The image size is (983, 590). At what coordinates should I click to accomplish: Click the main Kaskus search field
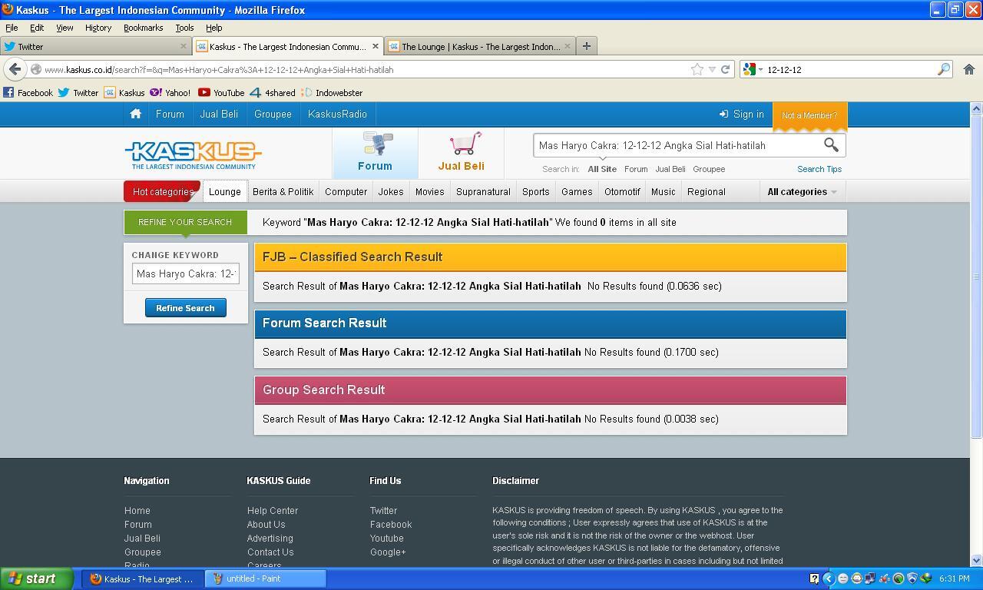click(676, 145)
